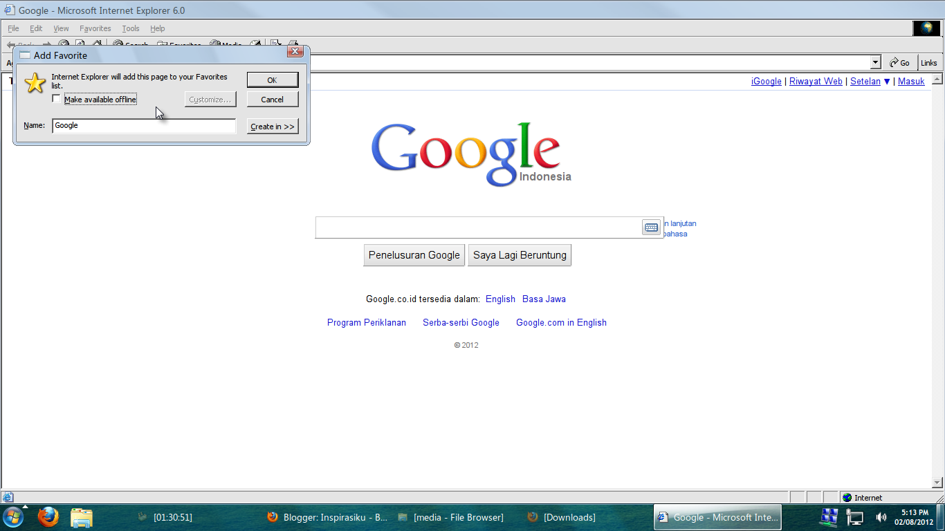Click the keyboard icon in the search box
The image size is (945, 531).
tap(651, 227)
